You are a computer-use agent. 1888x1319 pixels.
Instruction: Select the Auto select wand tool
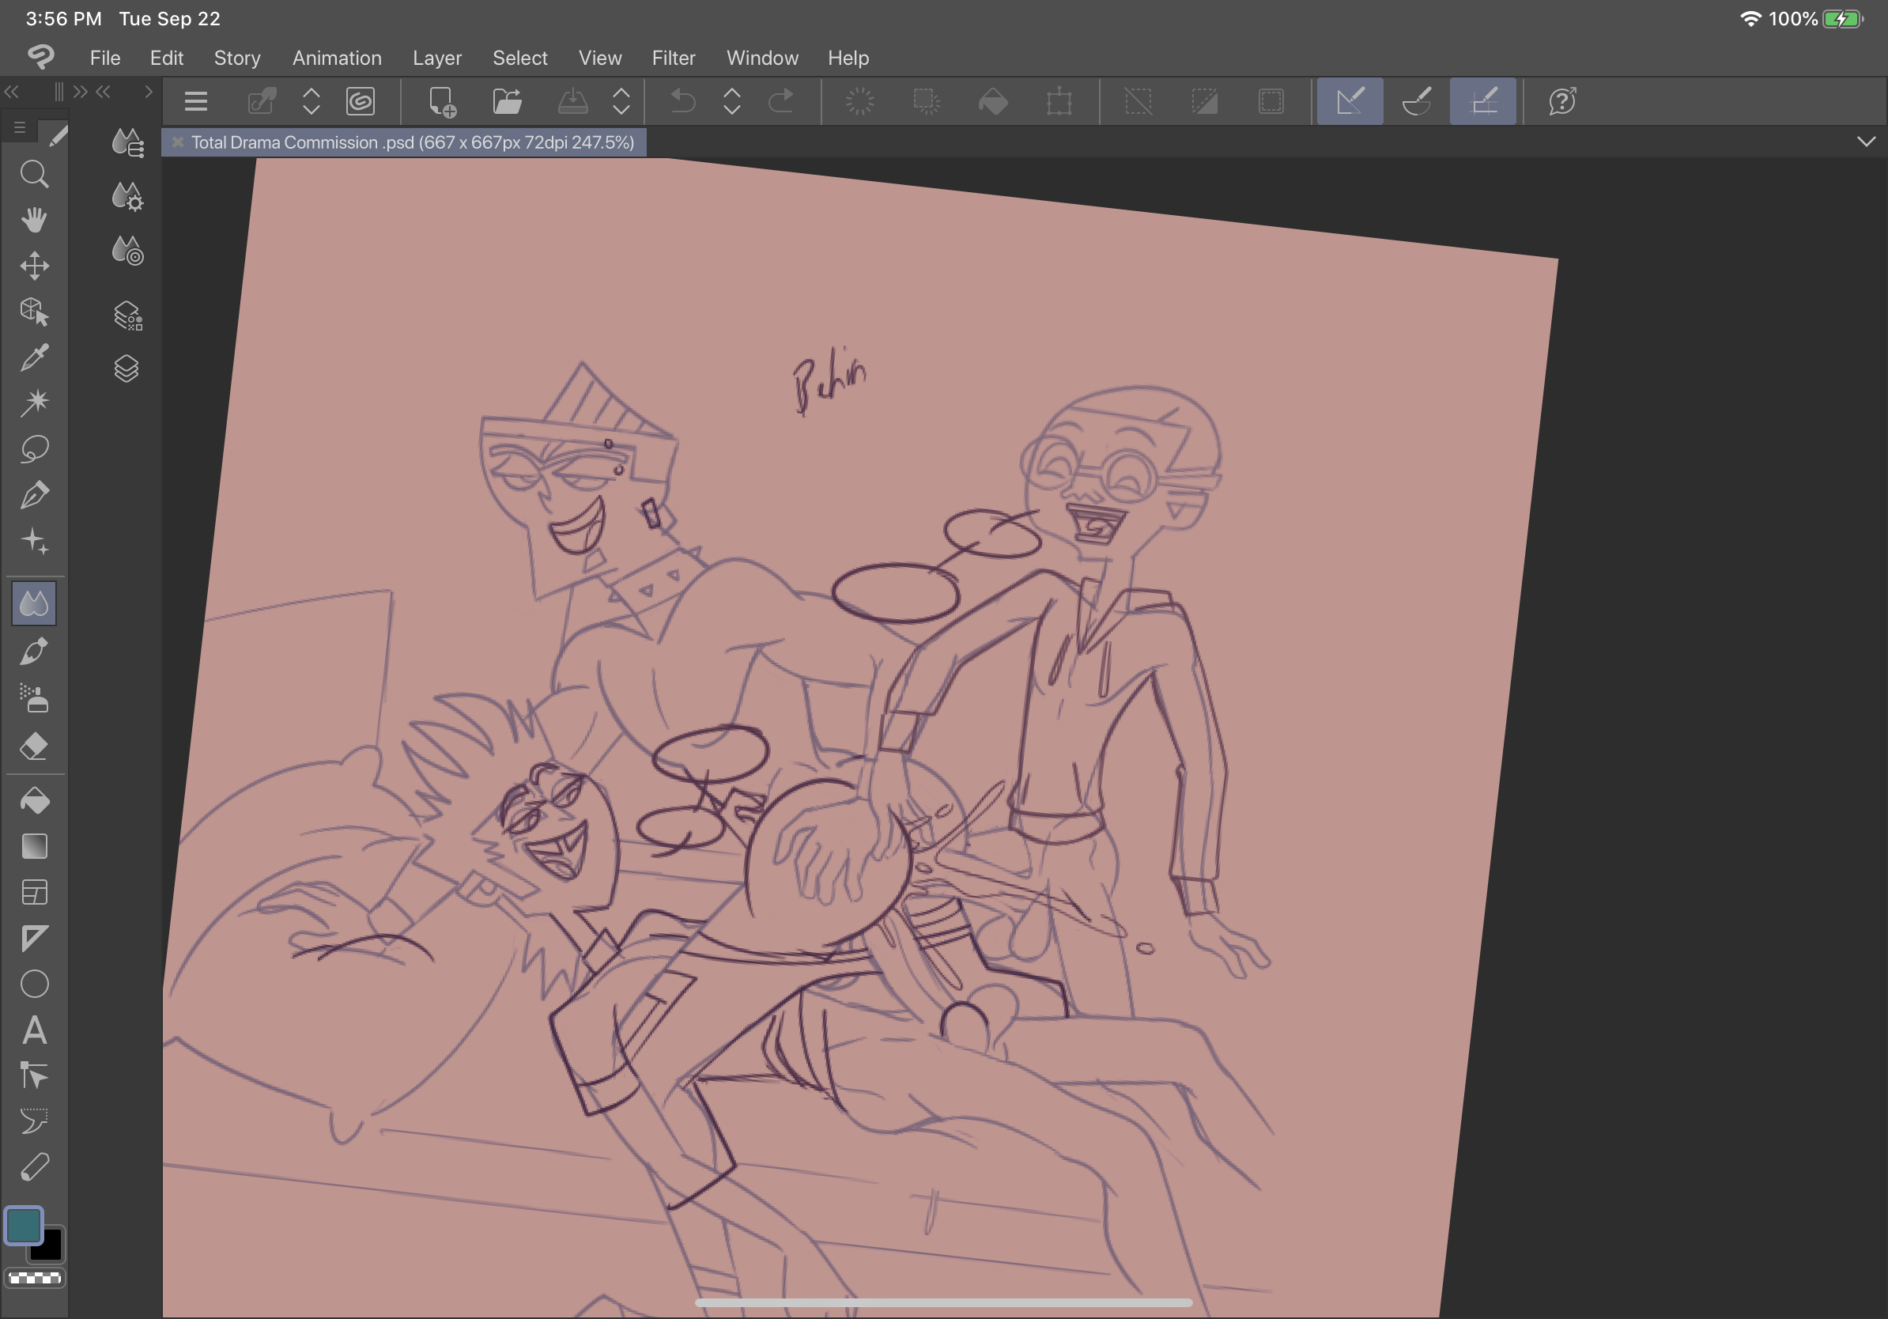(34, 403)
